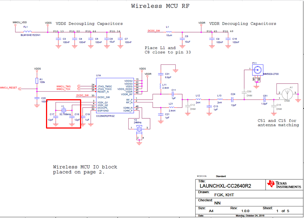The image size is (304, 218).
Task: Click the 'NN' checked-by field
Action: pos(217,203)
